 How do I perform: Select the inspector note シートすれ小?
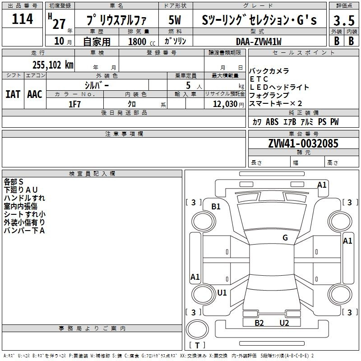click(24, 214)
